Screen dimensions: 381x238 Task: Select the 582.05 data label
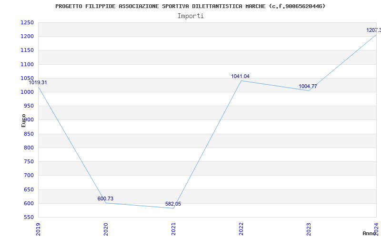point(173,204)
